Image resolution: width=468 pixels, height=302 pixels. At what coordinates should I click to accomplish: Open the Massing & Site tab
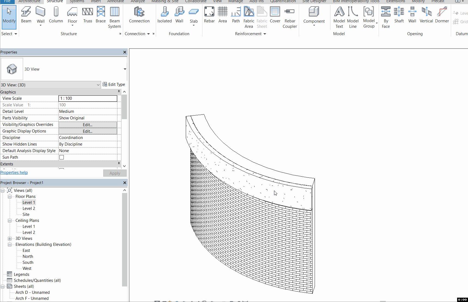point(165,1)
